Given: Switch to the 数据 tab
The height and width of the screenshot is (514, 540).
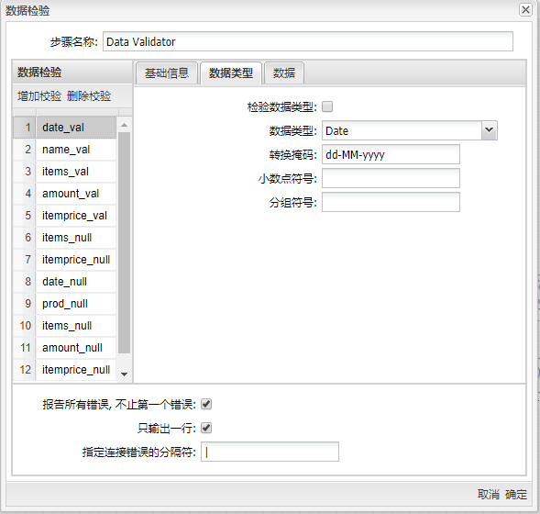Looking at the screenshot, I should (284, 73).
